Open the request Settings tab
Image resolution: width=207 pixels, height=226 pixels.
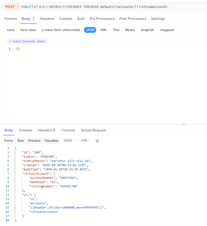tap(158, 19)
